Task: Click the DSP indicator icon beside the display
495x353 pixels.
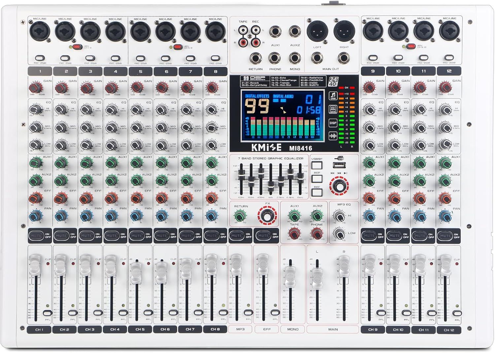Action: point(333,123)
